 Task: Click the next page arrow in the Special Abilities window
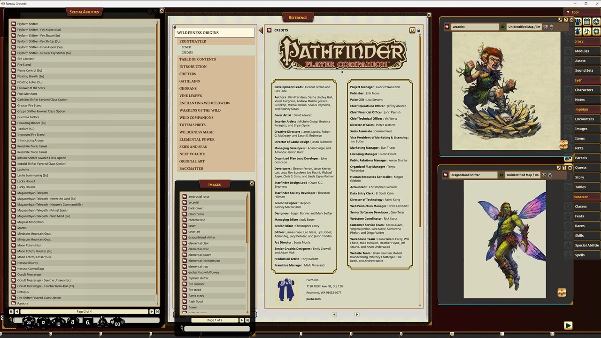[x=151, y=311]
